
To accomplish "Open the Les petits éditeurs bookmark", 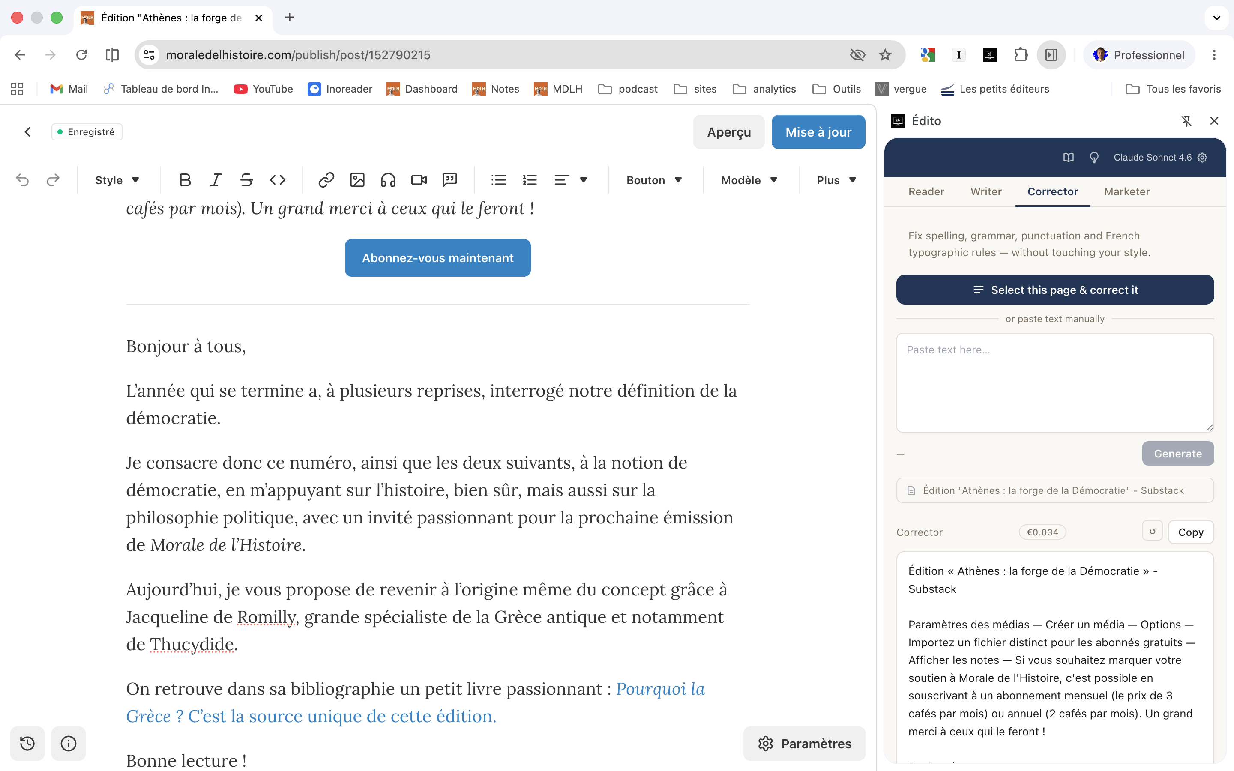I will click(x=995, y=89).
